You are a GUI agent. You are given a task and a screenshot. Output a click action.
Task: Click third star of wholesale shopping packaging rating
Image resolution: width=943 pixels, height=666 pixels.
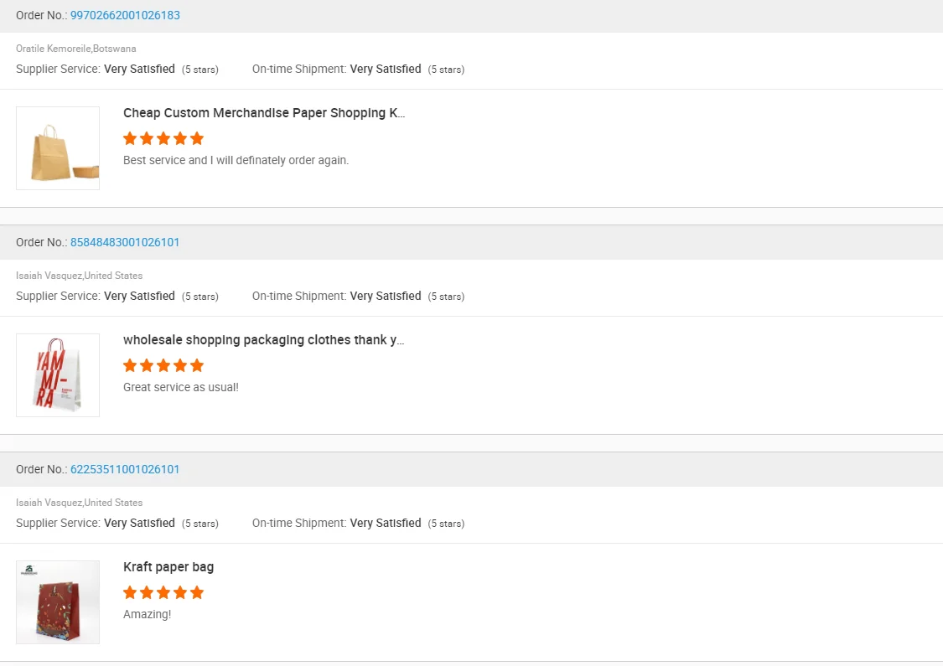pos(163,365)
